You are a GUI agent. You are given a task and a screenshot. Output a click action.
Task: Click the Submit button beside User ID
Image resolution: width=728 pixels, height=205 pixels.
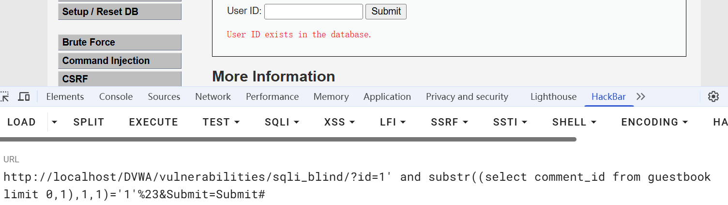(x=386, y=12)
